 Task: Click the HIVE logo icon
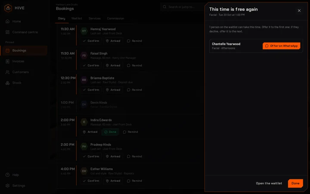[8, 8]
